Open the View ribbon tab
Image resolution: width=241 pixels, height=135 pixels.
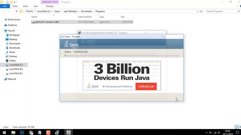click(x=35, y=6)
